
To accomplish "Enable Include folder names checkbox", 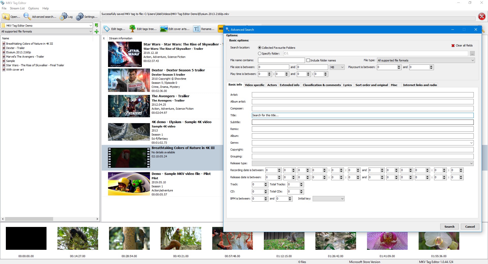I will tap(308, 60).
